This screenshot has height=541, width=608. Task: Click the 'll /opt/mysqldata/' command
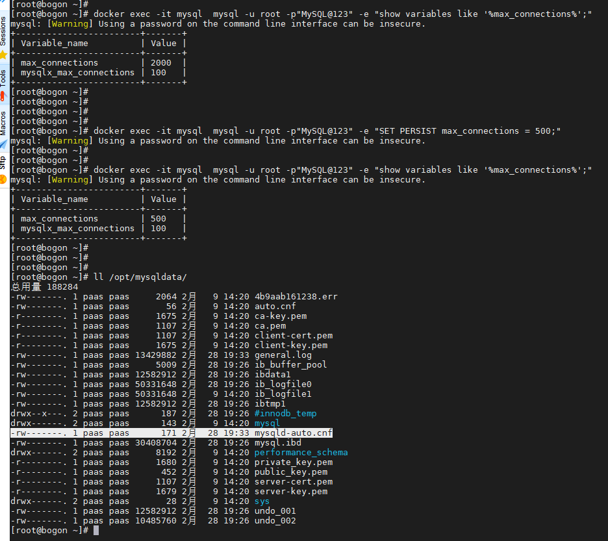(x=140, y=277)
